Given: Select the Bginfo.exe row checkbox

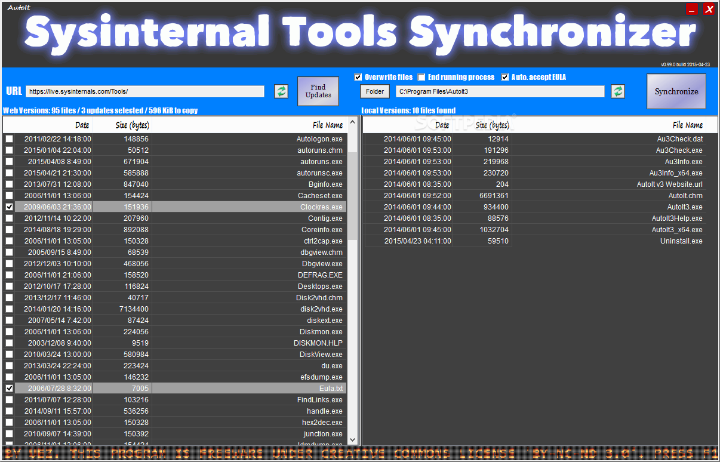Looking at the screenshot, I should tap(9, 184).
